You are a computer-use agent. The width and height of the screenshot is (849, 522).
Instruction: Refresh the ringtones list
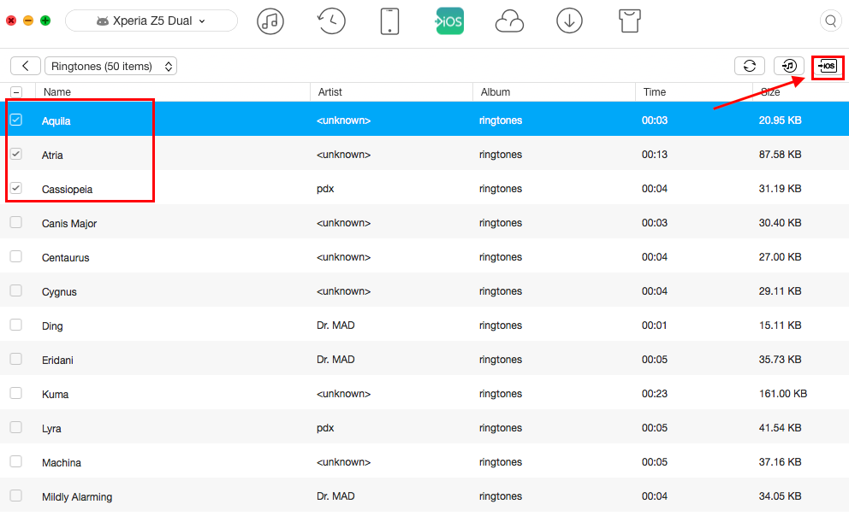point(750,66)
